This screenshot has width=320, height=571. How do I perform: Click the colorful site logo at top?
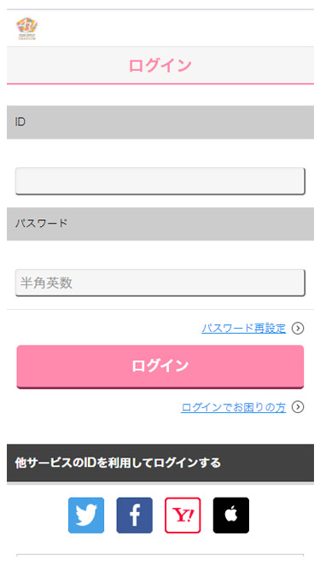[x=27, y=28]
